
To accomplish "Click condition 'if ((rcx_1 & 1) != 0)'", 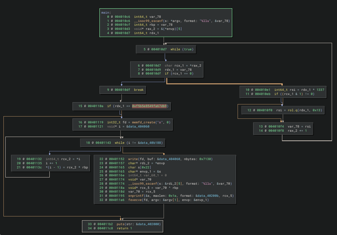I will click(x=294, y=94).
